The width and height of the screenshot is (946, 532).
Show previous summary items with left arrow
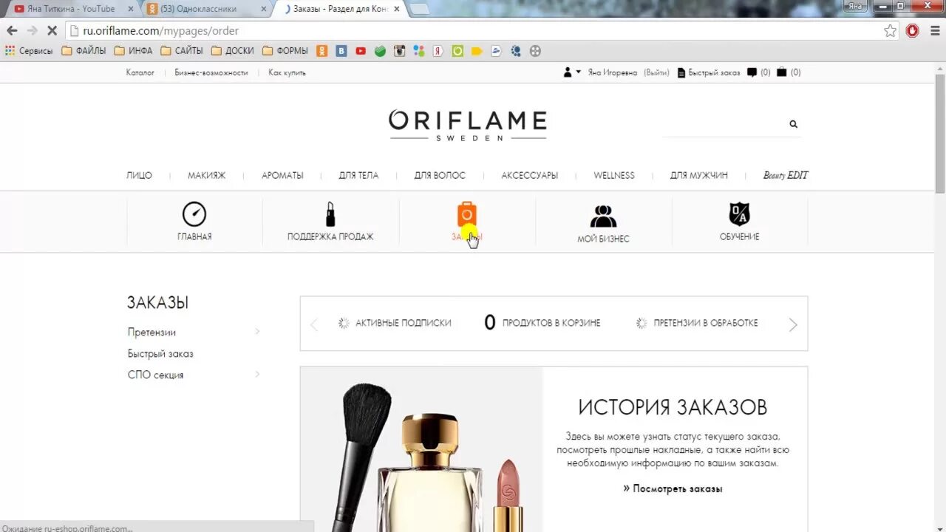(x=314, y=324)
